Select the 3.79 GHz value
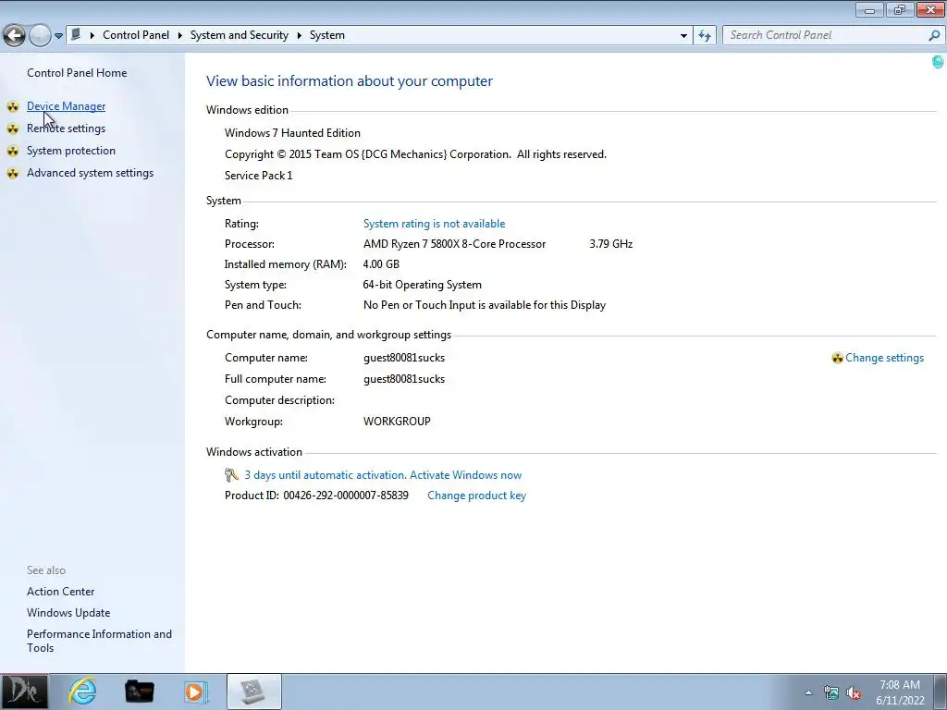This screenshot has width=947, height=710. pyautogui.click(x=610, y=244)
